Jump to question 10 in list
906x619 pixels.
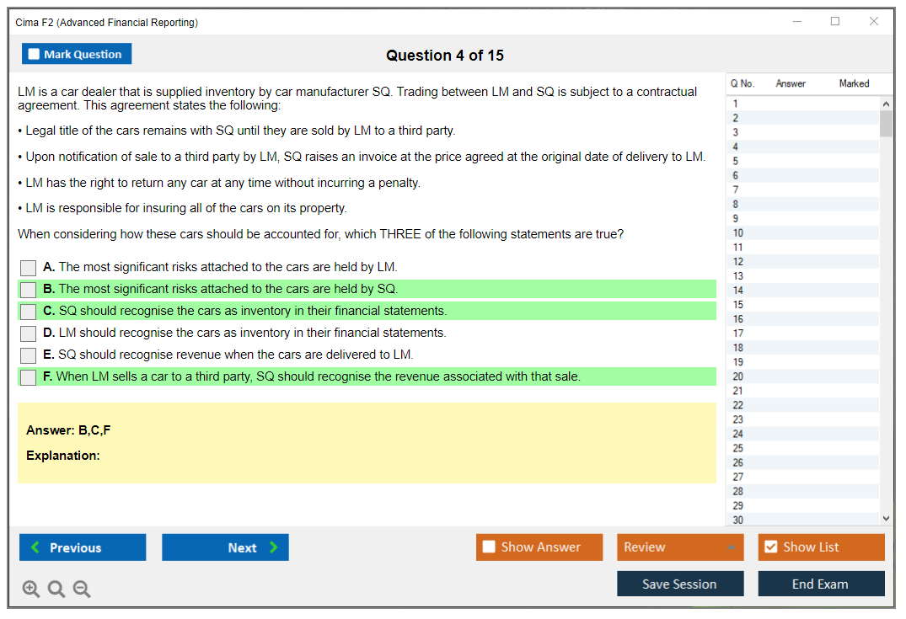(738, 233)
